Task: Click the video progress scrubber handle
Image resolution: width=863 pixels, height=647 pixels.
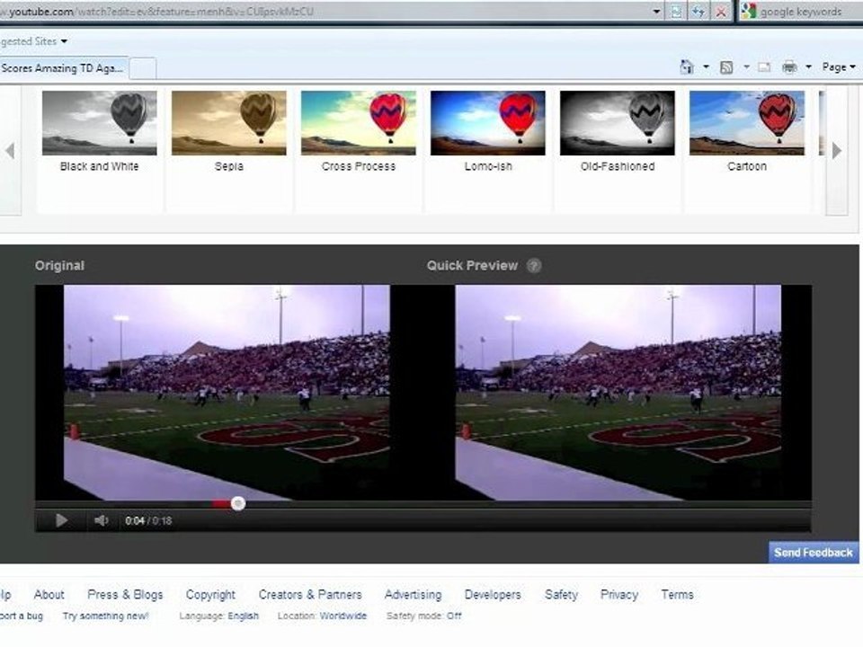Action: point(237,503)
